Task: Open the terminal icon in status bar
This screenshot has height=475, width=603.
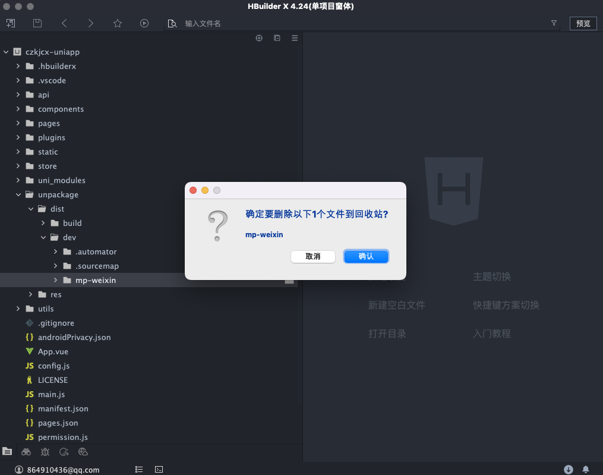Action: [x=159, y=469]
